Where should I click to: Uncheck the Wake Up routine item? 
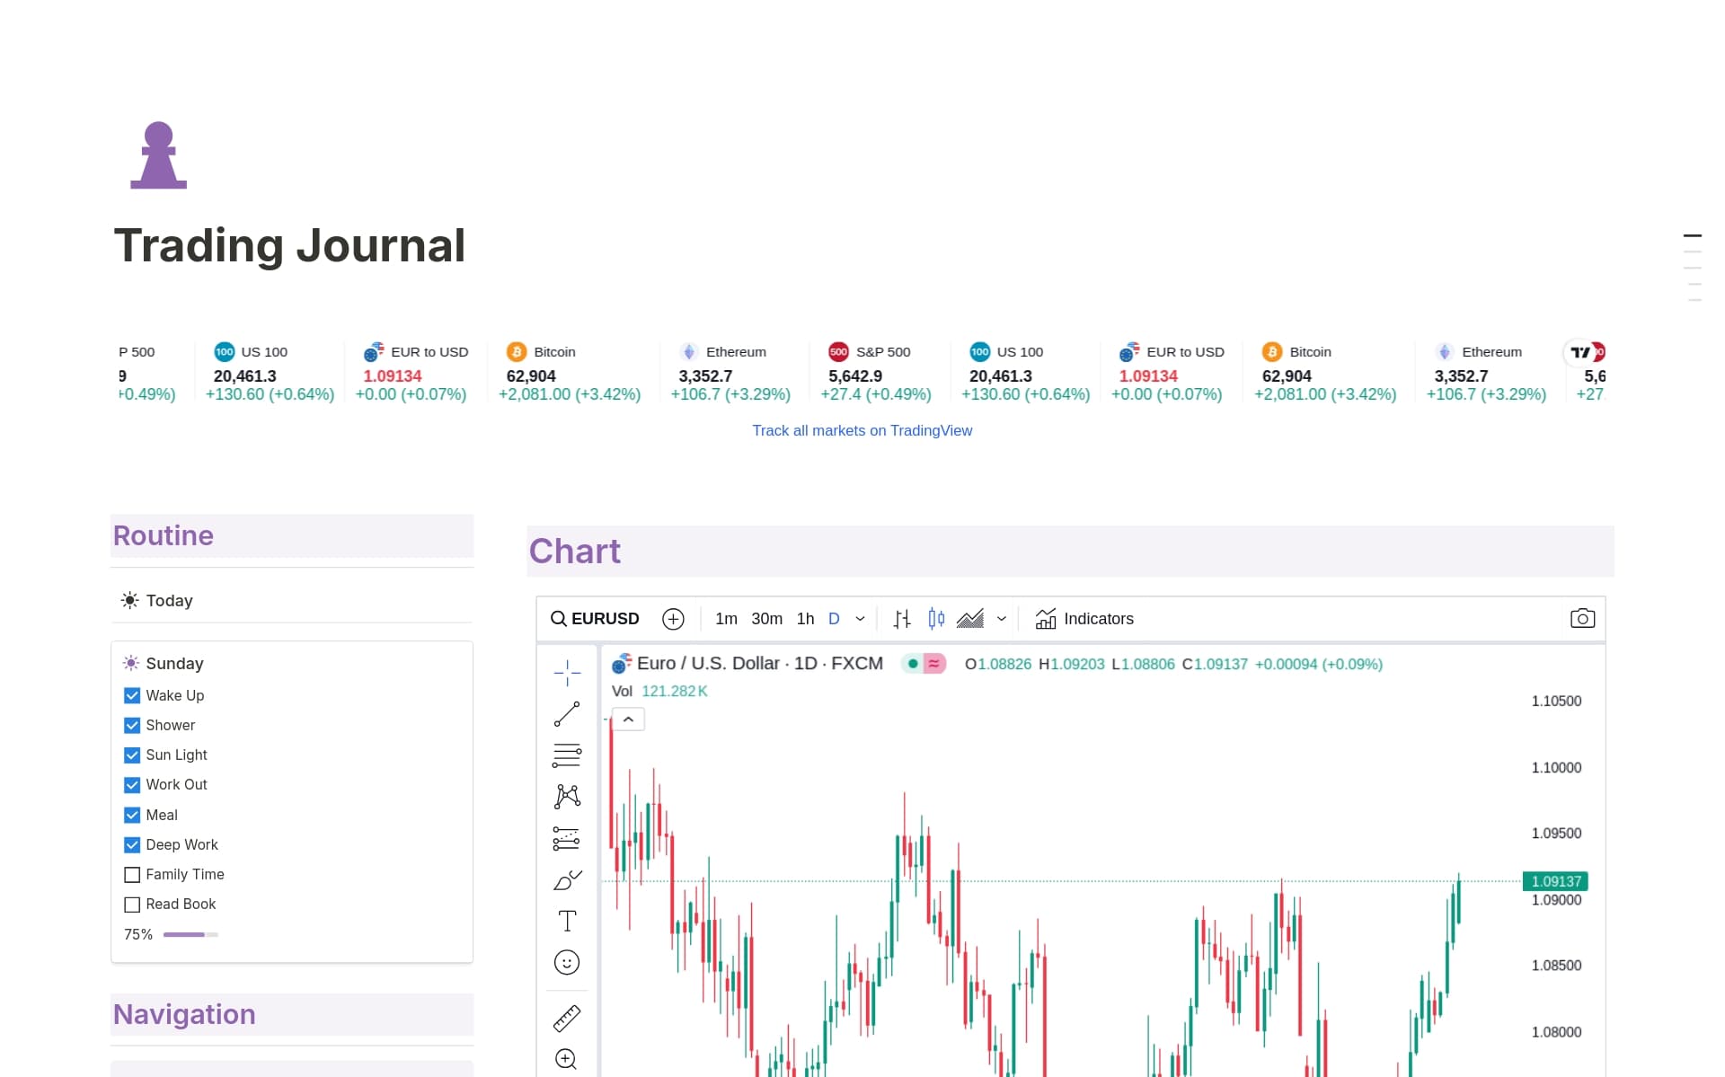(132, 695)
